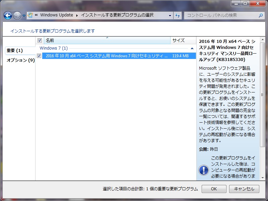Collapse the Windows 7 (1) group

point(192,49)
